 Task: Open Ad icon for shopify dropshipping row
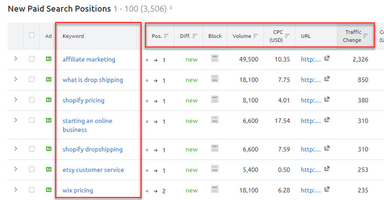coord(49,149)
